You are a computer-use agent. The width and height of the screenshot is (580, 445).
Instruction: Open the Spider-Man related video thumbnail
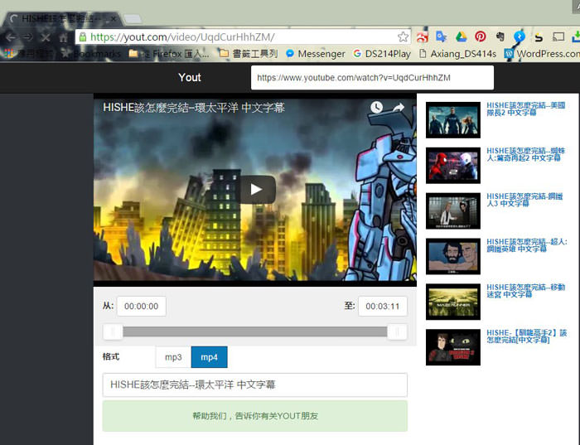pos(452,165)
